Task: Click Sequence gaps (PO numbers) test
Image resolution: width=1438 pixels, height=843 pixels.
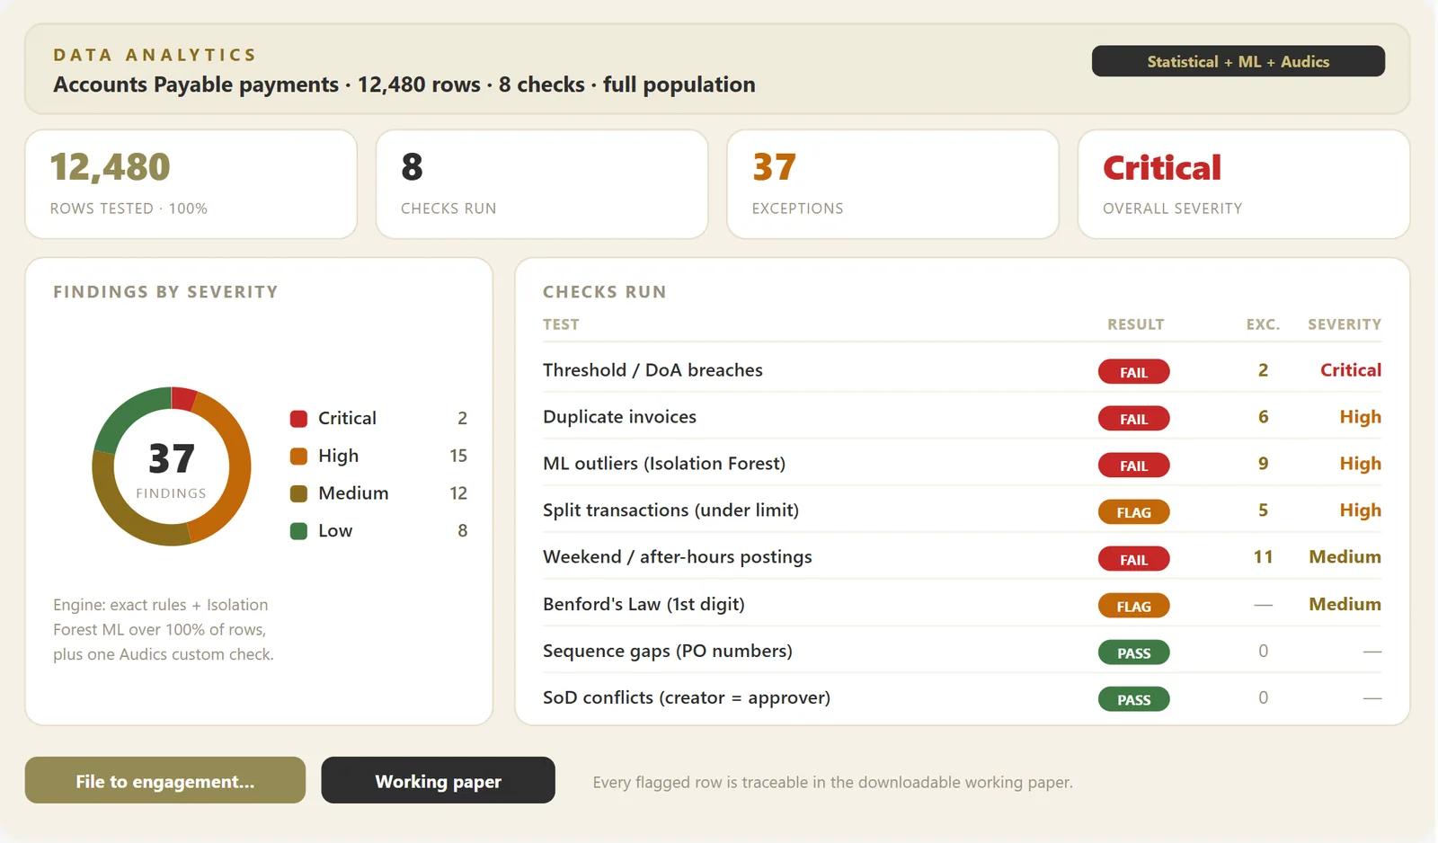Action: pyautogui.click(x=668, y=651)
